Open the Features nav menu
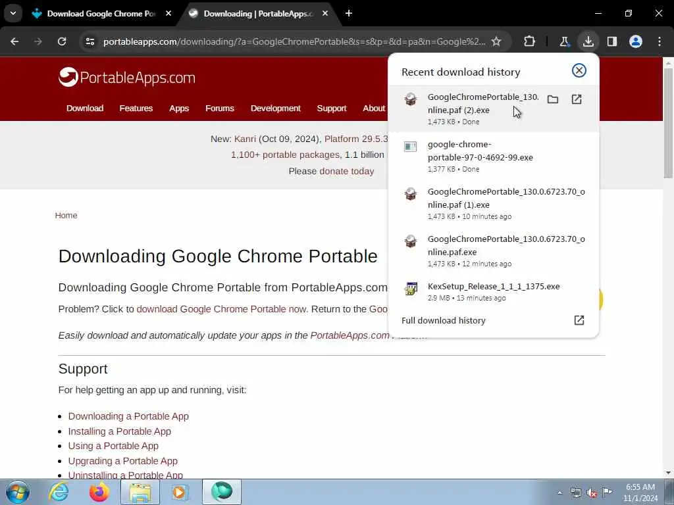Image resolution: width=674 pixels, height=505 pixels. point(136,108)
